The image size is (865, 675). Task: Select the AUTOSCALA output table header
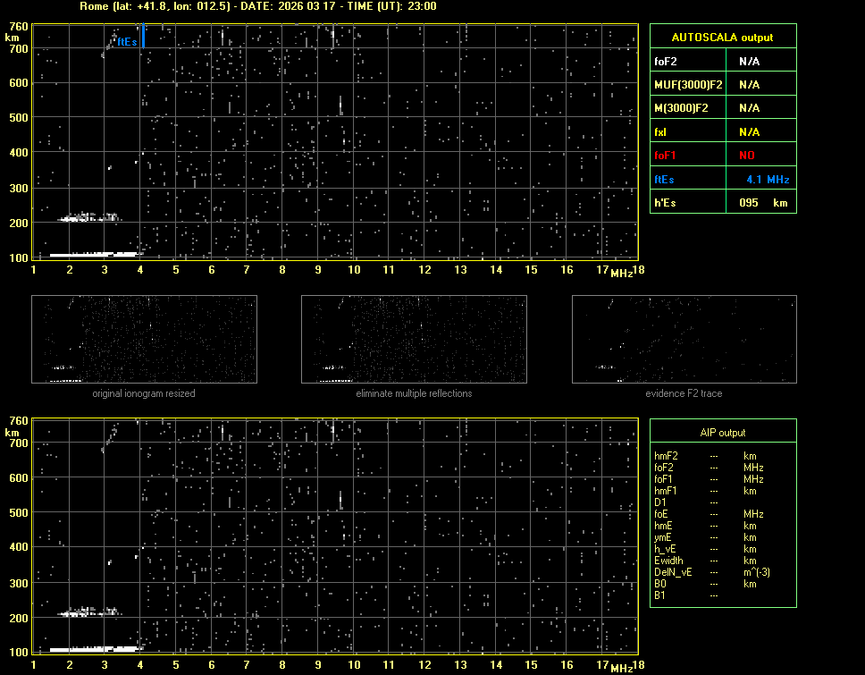(722, 38)
